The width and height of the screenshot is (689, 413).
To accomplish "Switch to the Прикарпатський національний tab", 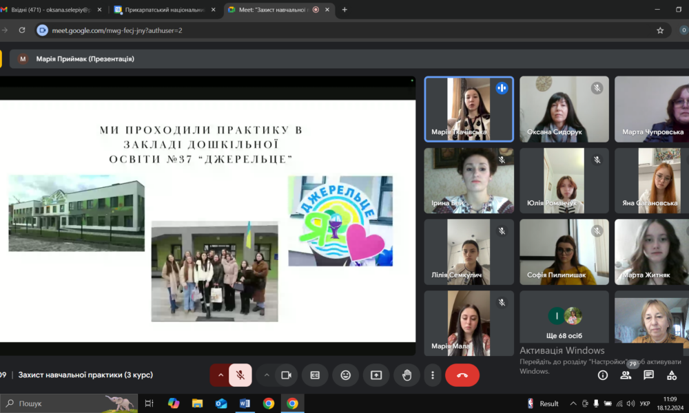I will [163, 10].
